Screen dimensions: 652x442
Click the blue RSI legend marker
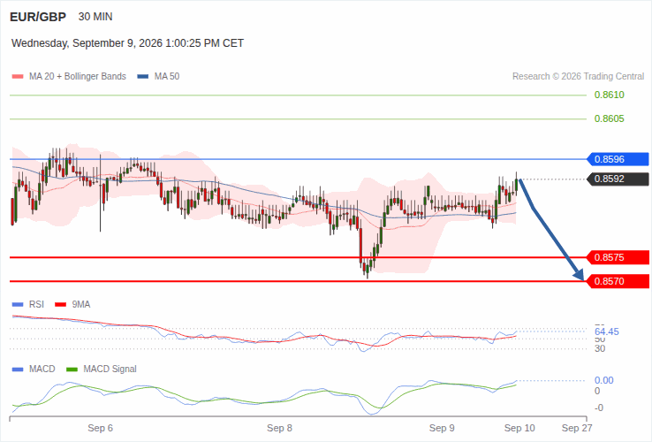point(18,305)
